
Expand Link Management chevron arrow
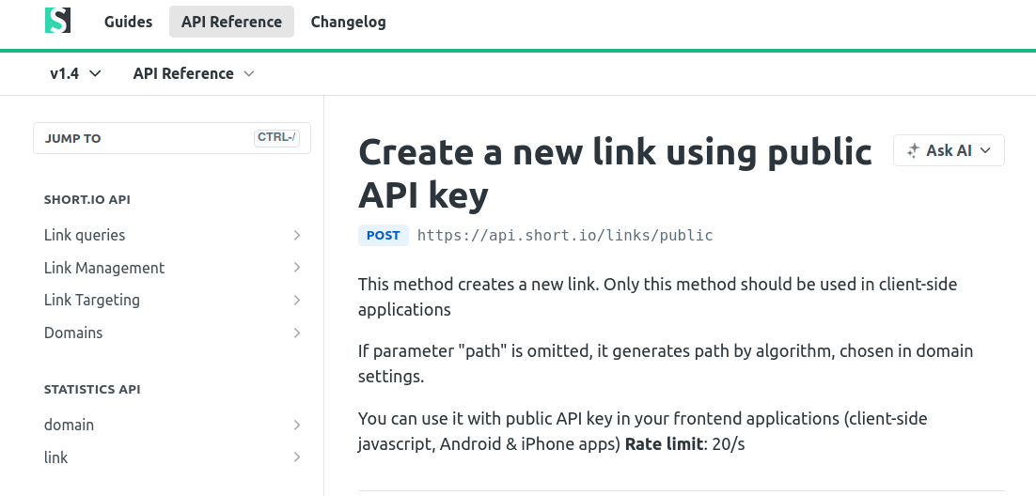tap(297, 268)
